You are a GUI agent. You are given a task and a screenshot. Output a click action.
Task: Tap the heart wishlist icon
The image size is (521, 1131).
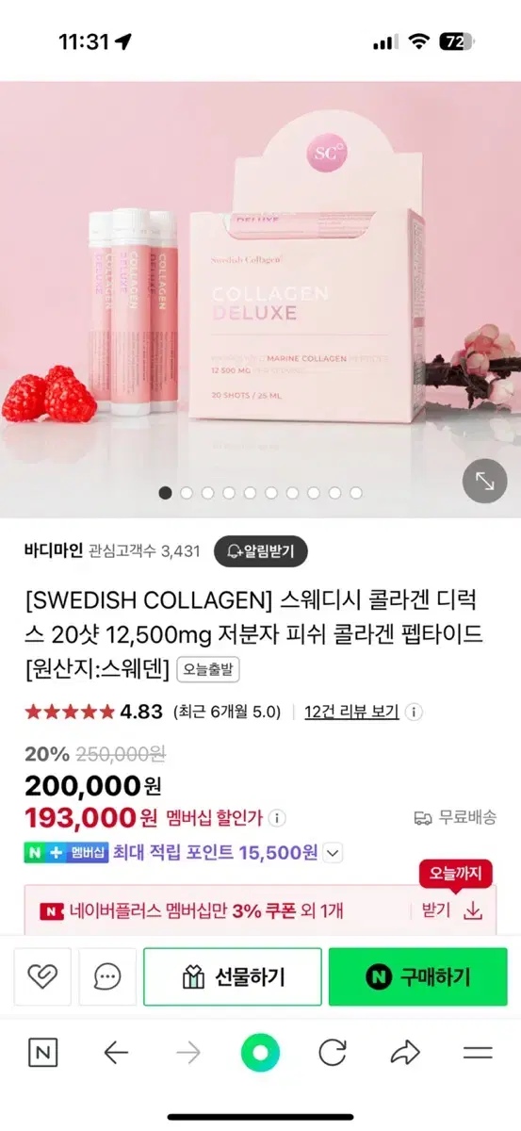(x=42, y=977)
